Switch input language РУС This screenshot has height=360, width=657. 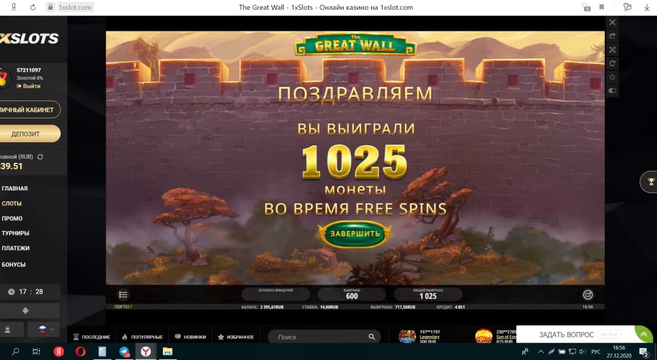tap(596, 352)
